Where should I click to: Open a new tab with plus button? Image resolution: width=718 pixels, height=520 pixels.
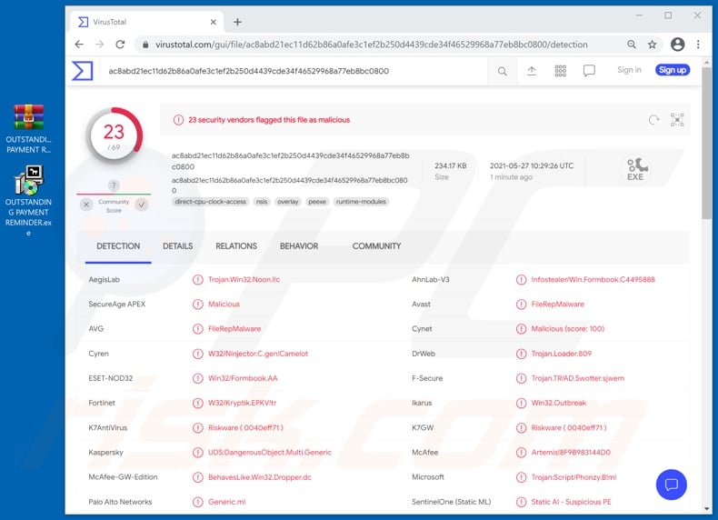pyautogui.click(x=237, y=22)
